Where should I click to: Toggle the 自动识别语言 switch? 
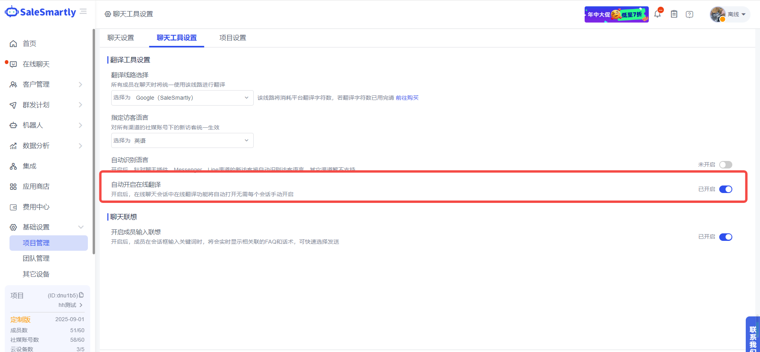726,165
